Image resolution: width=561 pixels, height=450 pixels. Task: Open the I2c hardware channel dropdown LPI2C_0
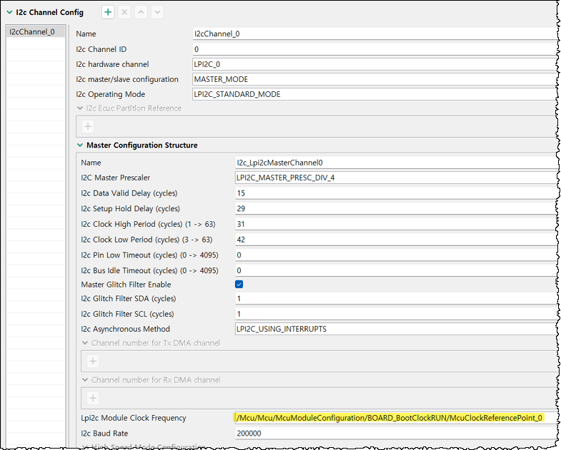[375, 64]
